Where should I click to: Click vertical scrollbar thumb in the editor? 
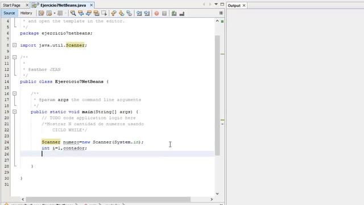(x=217, y=95)
